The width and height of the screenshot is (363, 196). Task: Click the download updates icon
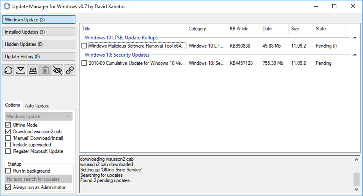pyautogui.click(x=21, y=70)
